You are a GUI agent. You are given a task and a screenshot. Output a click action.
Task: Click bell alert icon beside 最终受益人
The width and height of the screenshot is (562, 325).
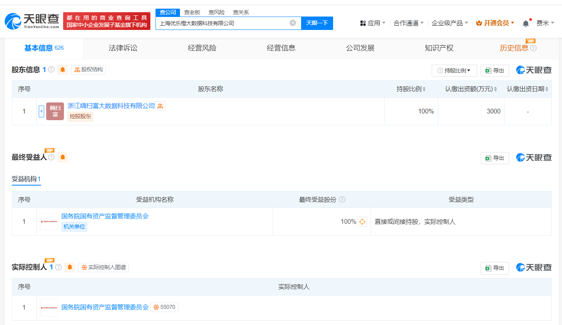63,157
